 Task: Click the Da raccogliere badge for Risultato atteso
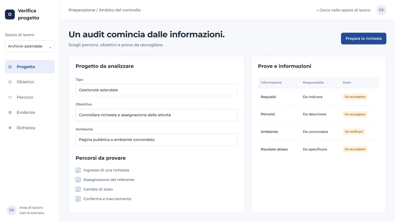355,149
